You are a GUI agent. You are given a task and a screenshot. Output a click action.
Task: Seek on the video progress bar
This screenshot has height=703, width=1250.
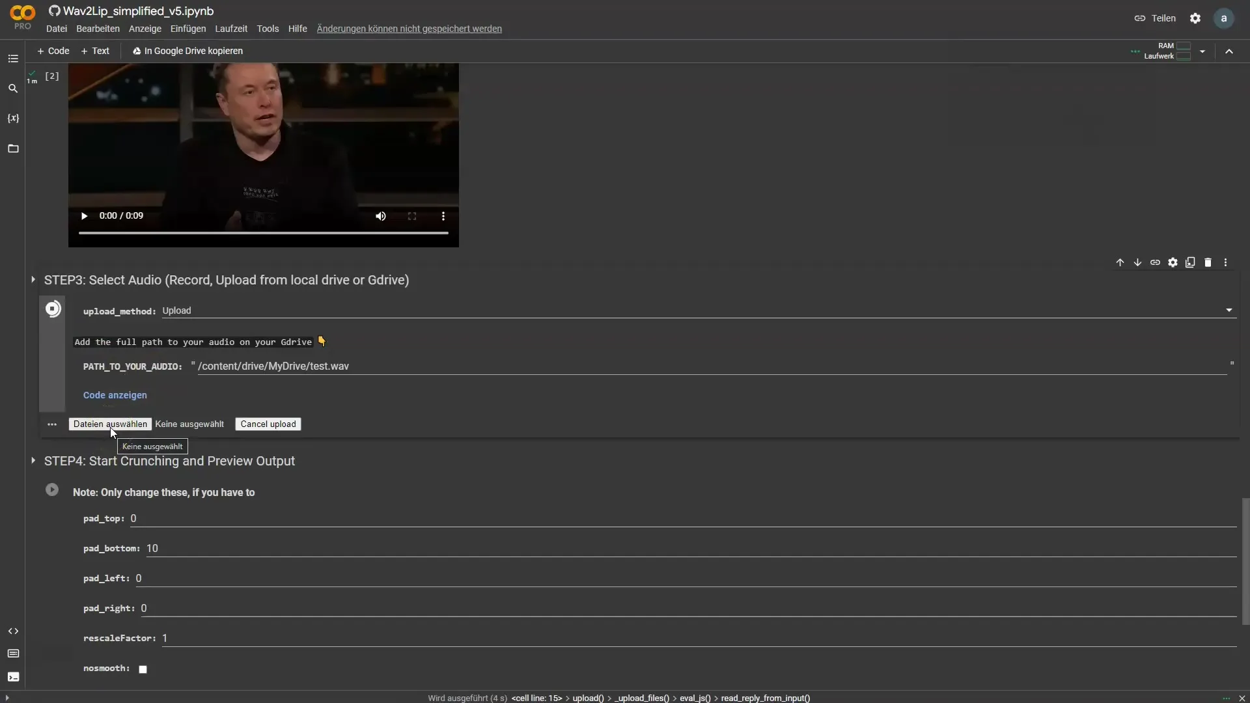pyautogui.click(x=264, y=232)
